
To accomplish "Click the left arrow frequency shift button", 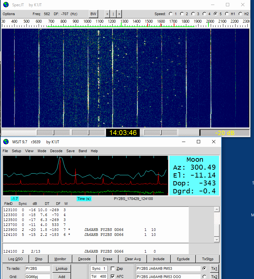I will coord(107,14).
